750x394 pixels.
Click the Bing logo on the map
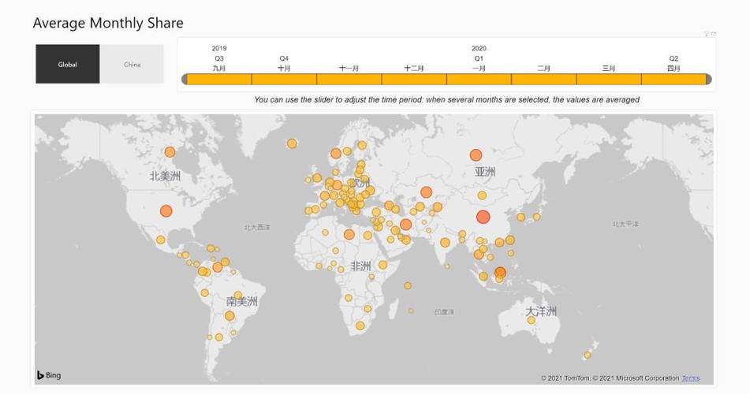coord(49,375)
